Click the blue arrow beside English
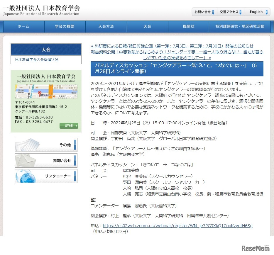Viewport: 274px width, 255px height. [x=267, y=12]
